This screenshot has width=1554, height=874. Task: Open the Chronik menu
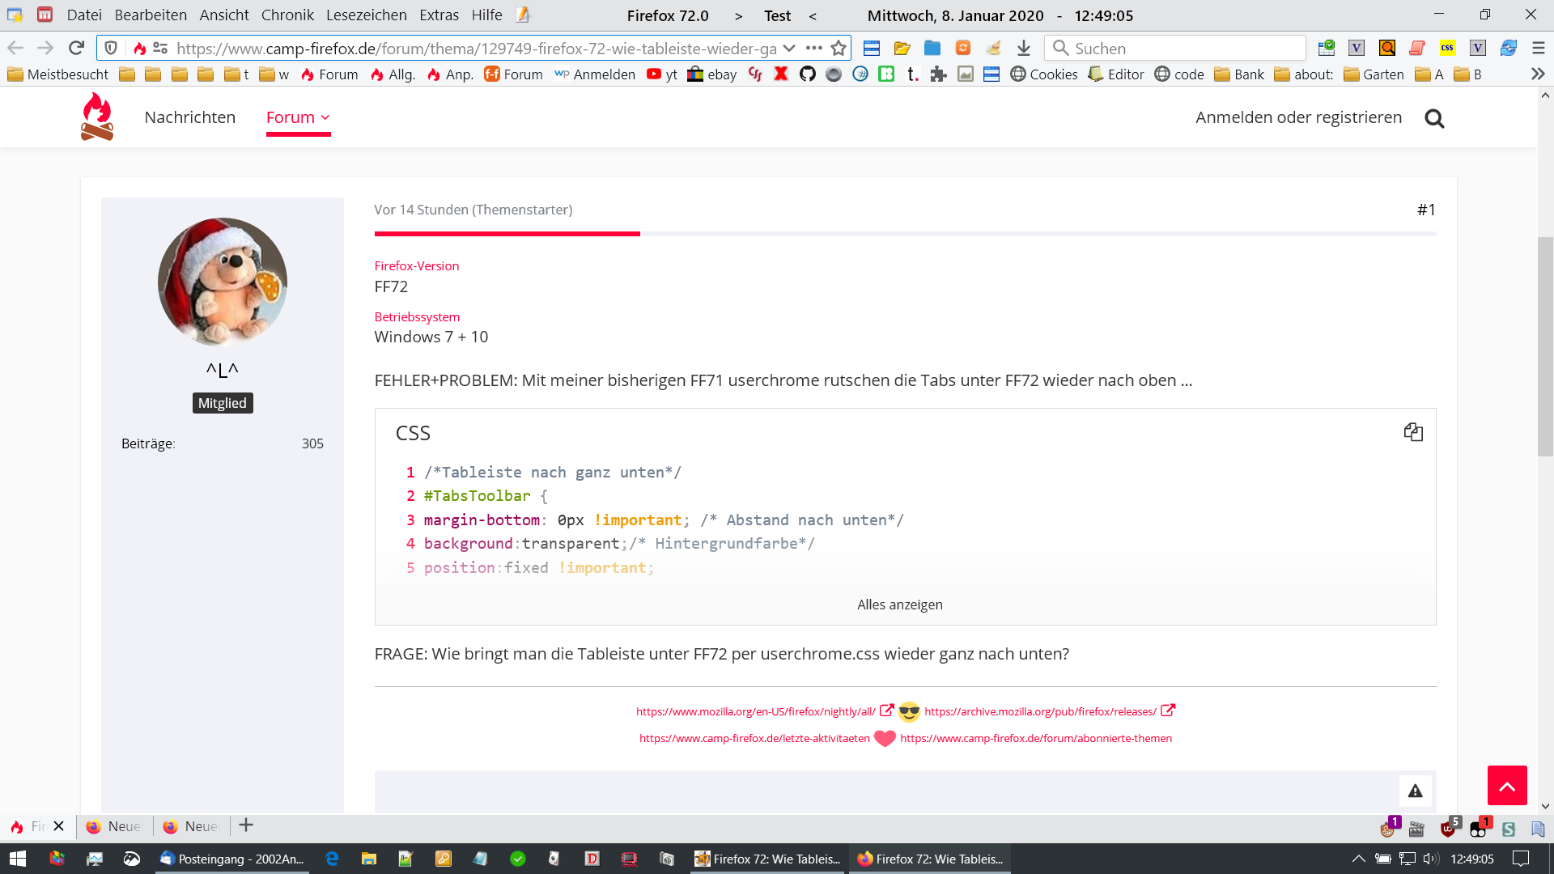pyautogui.click(x=287, y=15)
